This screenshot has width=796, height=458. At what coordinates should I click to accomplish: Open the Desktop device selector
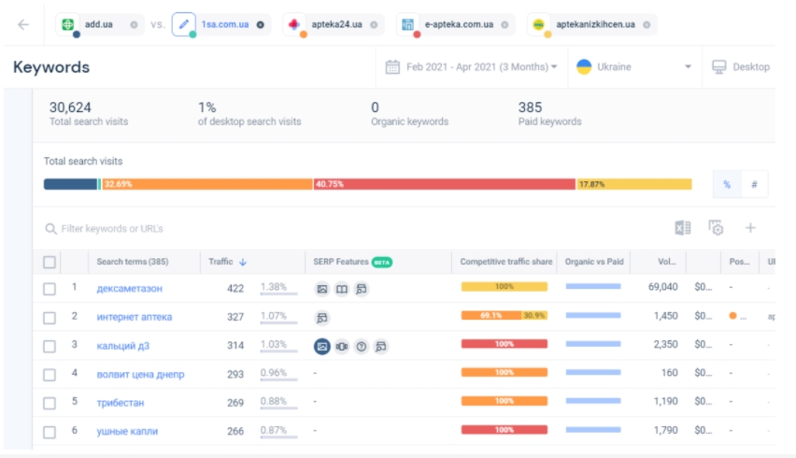point(741,67)
